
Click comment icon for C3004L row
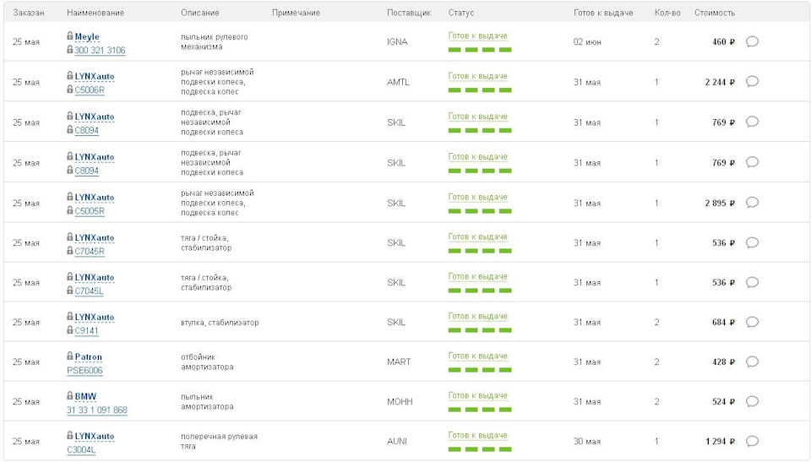click(x=752, y=441)
